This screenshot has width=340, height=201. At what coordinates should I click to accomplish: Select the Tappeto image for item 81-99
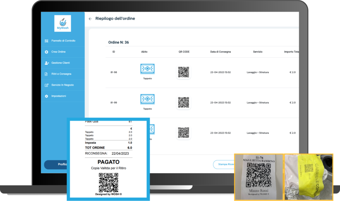147,99
